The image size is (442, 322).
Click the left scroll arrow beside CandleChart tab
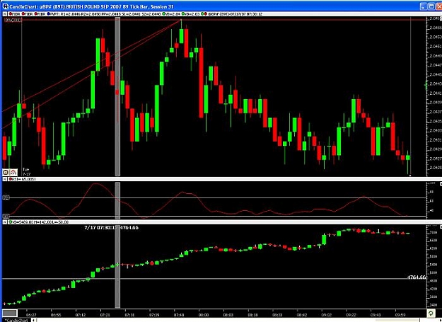pos(33,321)
